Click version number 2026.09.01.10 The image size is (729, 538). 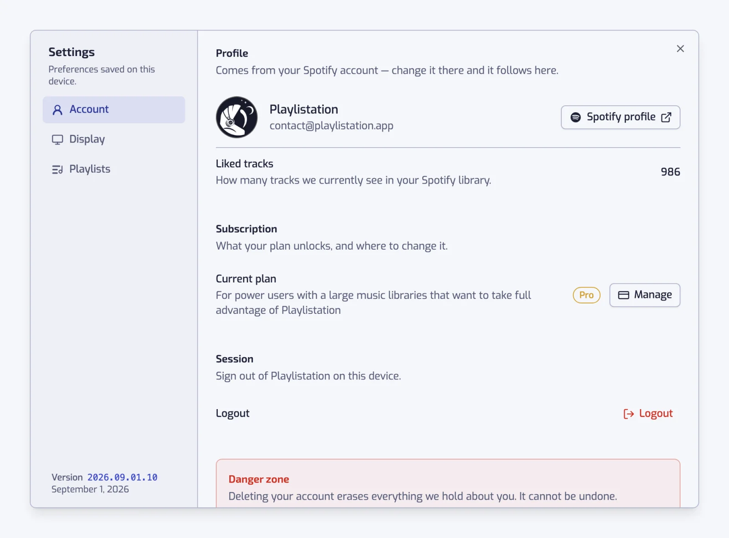[x=122, y=477]
